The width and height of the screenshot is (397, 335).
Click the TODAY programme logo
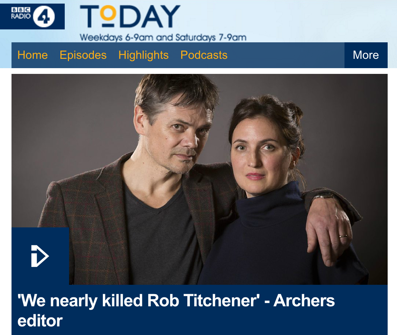point(130,16)
